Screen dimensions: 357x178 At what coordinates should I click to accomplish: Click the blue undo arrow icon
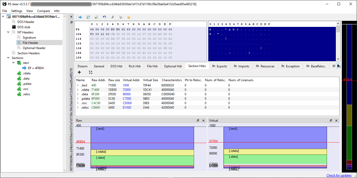pyautogui.click(x=104, y=17)
